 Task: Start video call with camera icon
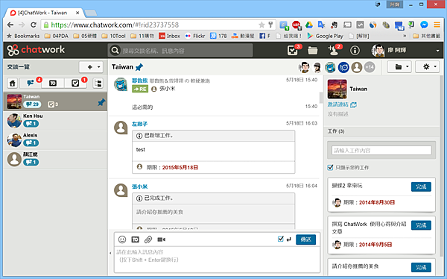pos(161,239)
